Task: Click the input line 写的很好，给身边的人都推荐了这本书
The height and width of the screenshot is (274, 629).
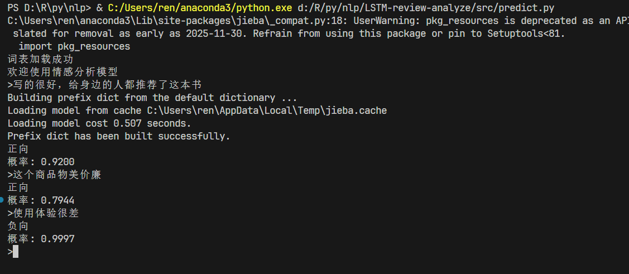Action: [x=106, y=85]
